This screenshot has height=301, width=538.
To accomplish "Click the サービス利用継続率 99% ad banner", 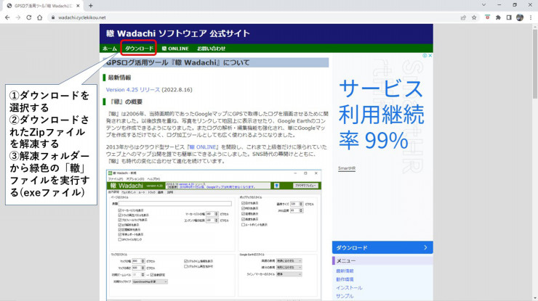I will (x=382, y=115).
